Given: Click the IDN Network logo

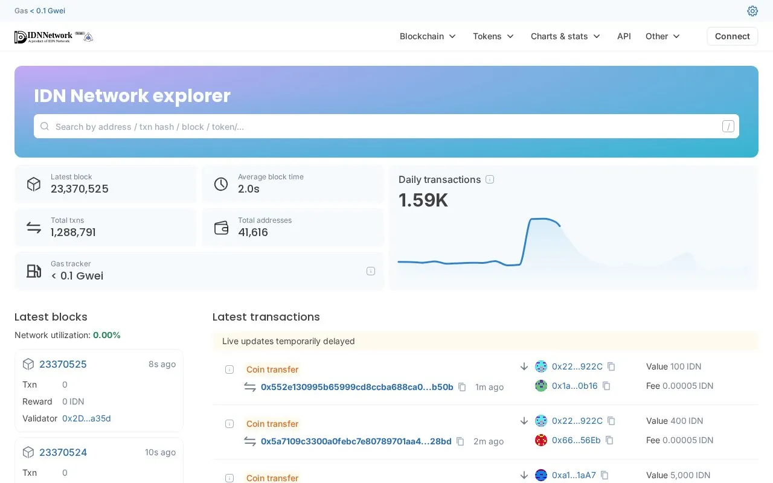Looking at the screenshot, I should coord(54,37).
